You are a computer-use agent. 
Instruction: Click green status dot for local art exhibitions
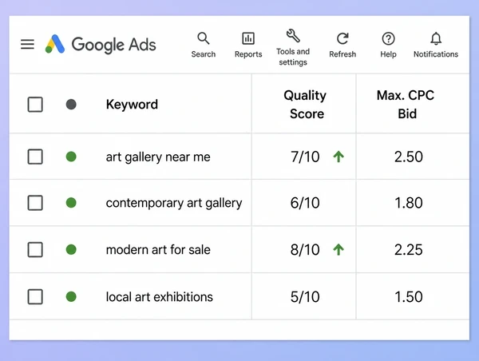click(x=71, y=297)
